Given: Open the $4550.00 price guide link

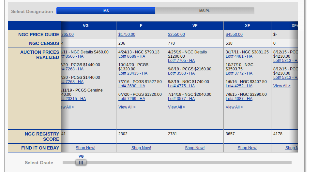Looking at the screenshot, I should coord(234,35).
